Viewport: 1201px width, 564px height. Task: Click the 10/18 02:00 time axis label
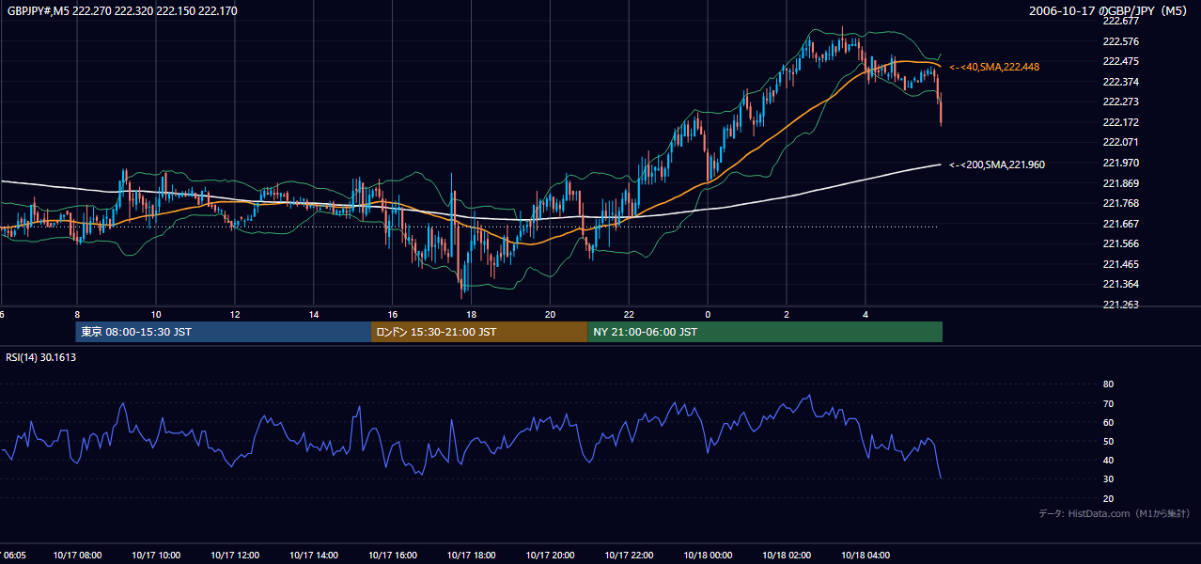(x=788, y=556)
